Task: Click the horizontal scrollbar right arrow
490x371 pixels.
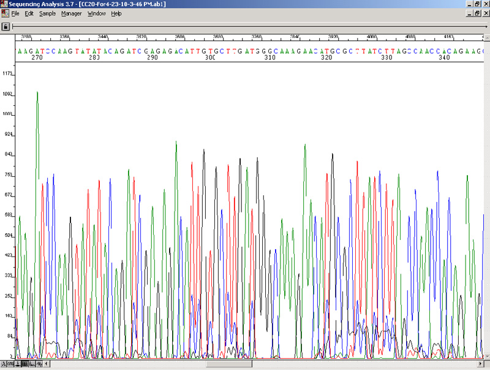Action: [x=481, y=364]
